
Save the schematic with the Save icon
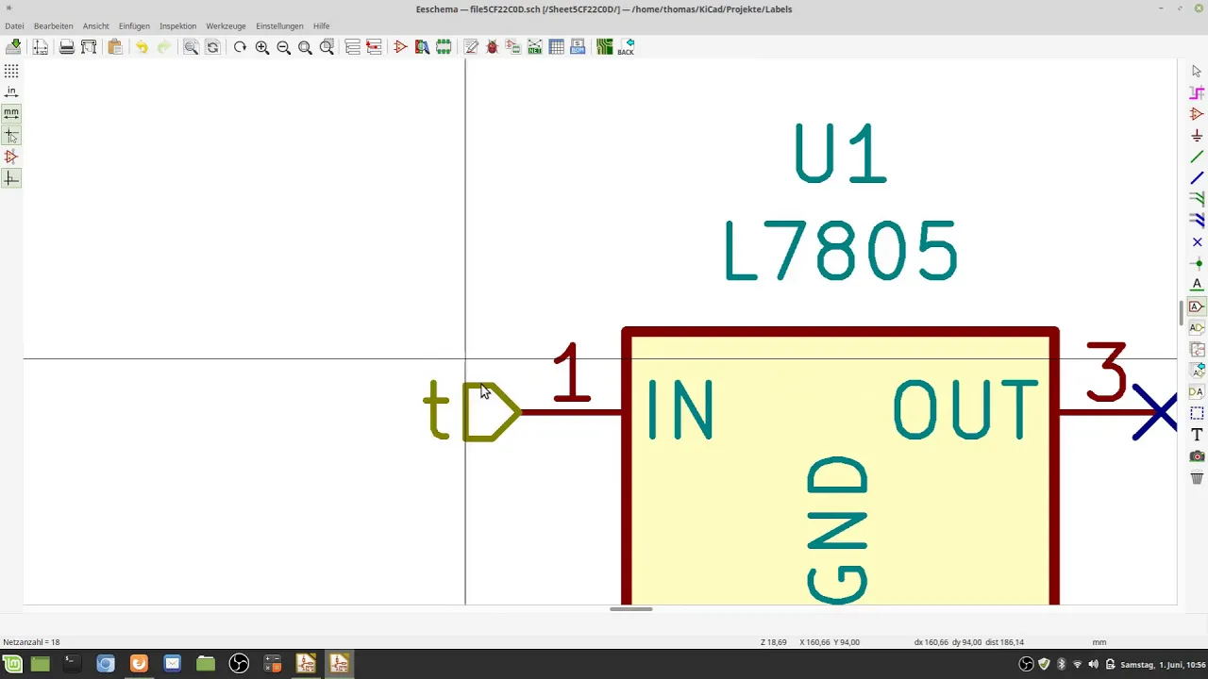tap(13, 47)
